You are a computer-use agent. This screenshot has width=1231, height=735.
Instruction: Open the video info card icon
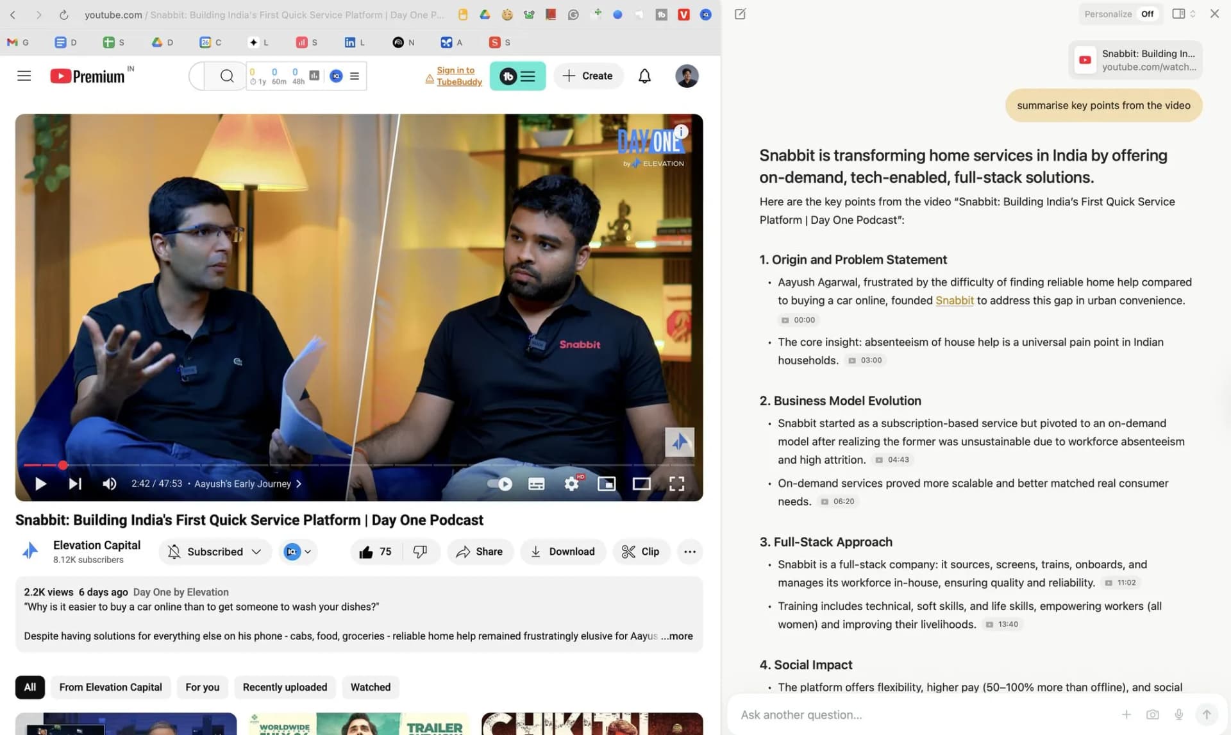tap(682, 131)
